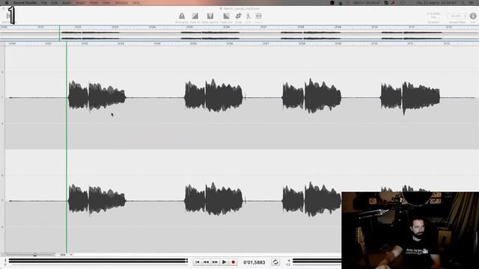The width and height of the screenshot is (479, 269).
Task: Click the Split tool icon
Action: click(x=248, y=16)
